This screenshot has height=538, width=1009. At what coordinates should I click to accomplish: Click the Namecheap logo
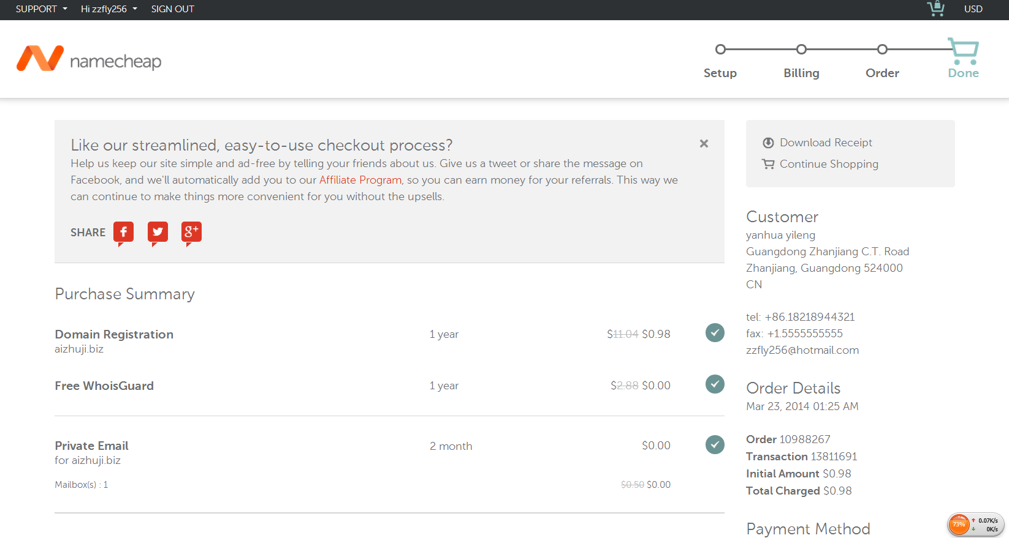click(89, 59)
